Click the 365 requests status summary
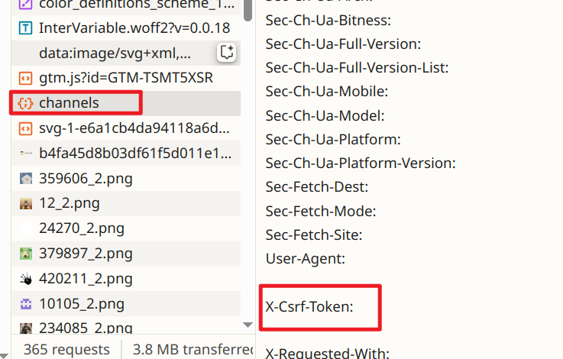The width and height of the screenshot is (563, 359). pyautogui.click(x=66, y=349)
